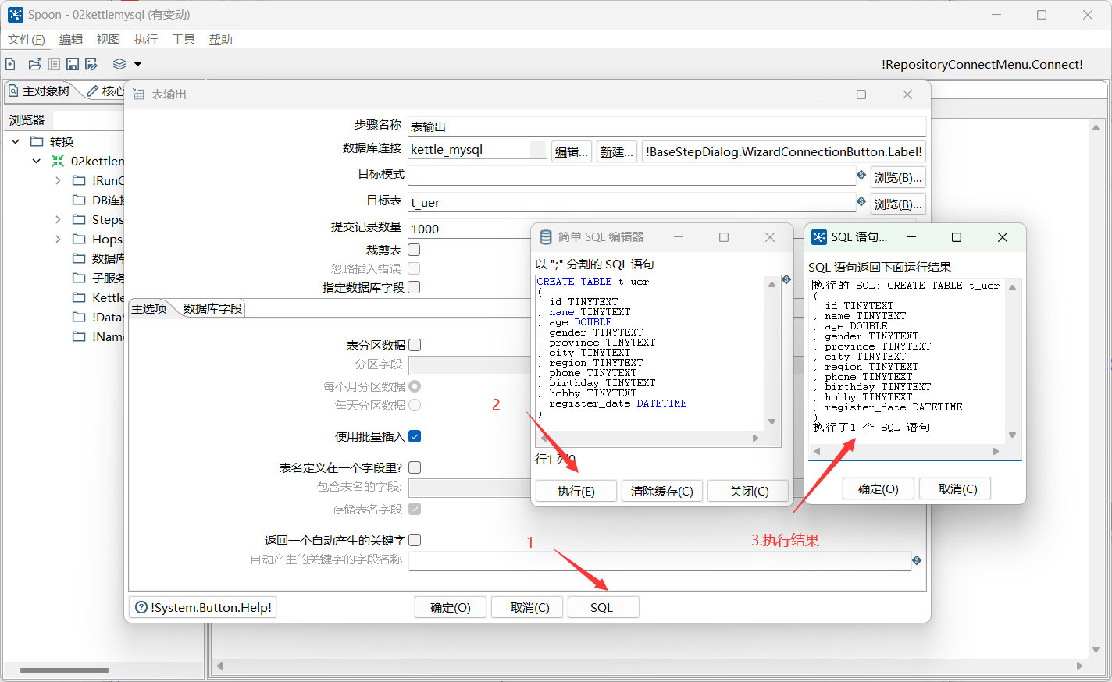Open the 工具 menu

pos(183,39)
